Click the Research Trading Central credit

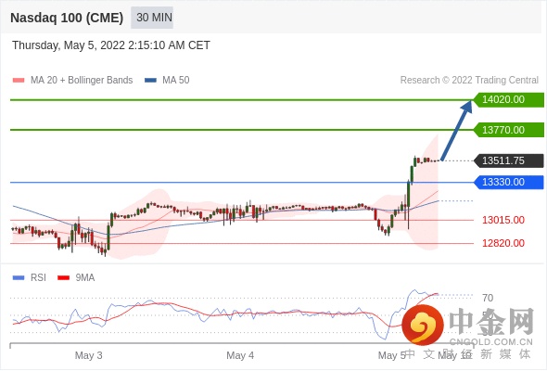469,81
